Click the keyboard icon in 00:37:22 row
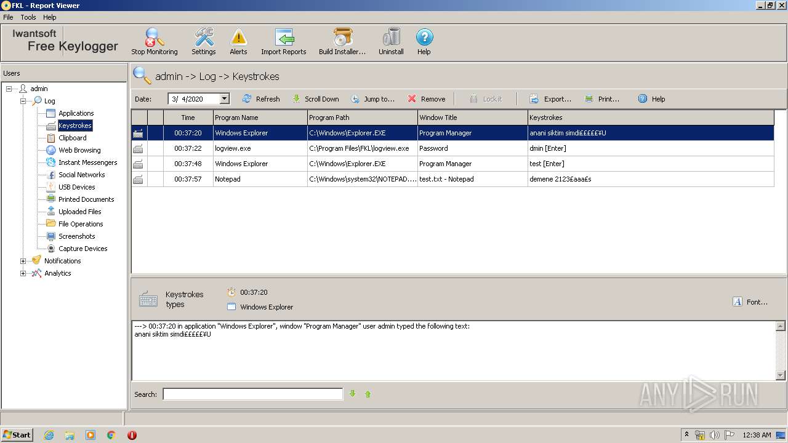The width and height of the screenshot is (788, 443). click(139, 148)
